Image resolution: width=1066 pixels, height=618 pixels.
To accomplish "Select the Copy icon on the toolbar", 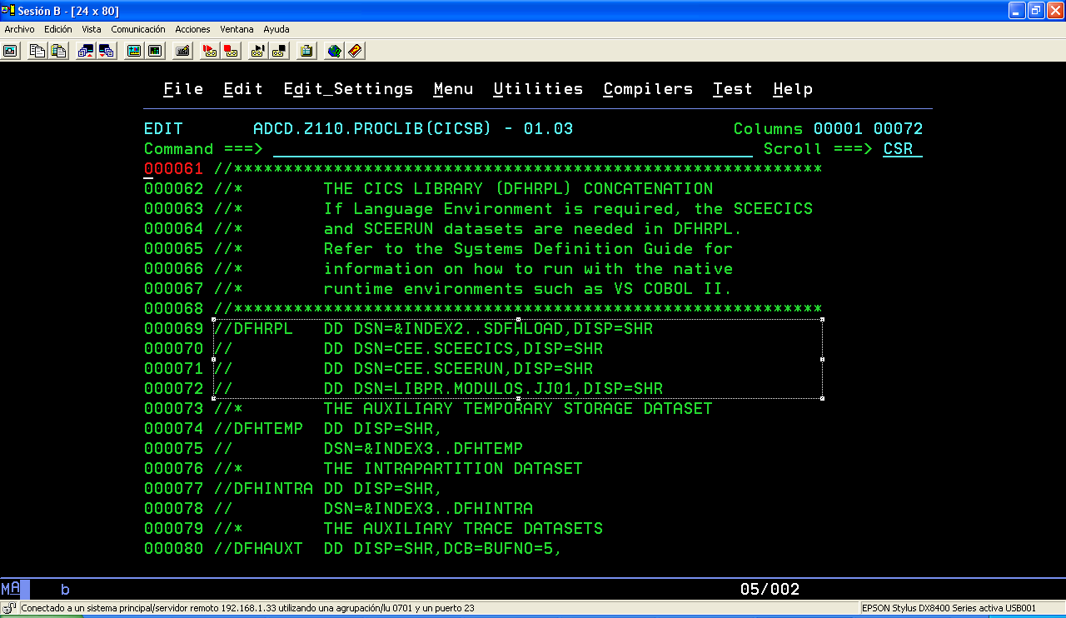I will [x=36, y=51].
